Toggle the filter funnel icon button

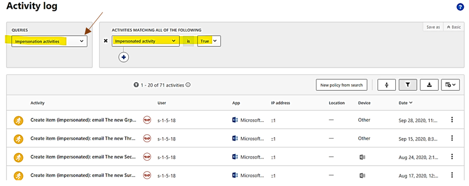click(x=407, y=85)
